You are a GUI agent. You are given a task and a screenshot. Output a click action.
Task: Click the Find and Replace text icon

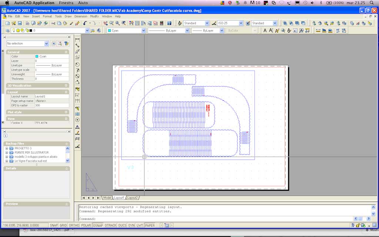pos(283,30)
